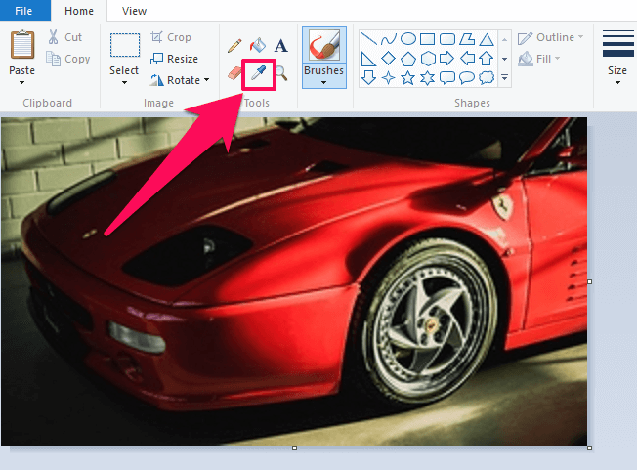This screenshot has width=637, height=470.
Task: Choose the Diamond shape
Action: click(x=389, y=59)
